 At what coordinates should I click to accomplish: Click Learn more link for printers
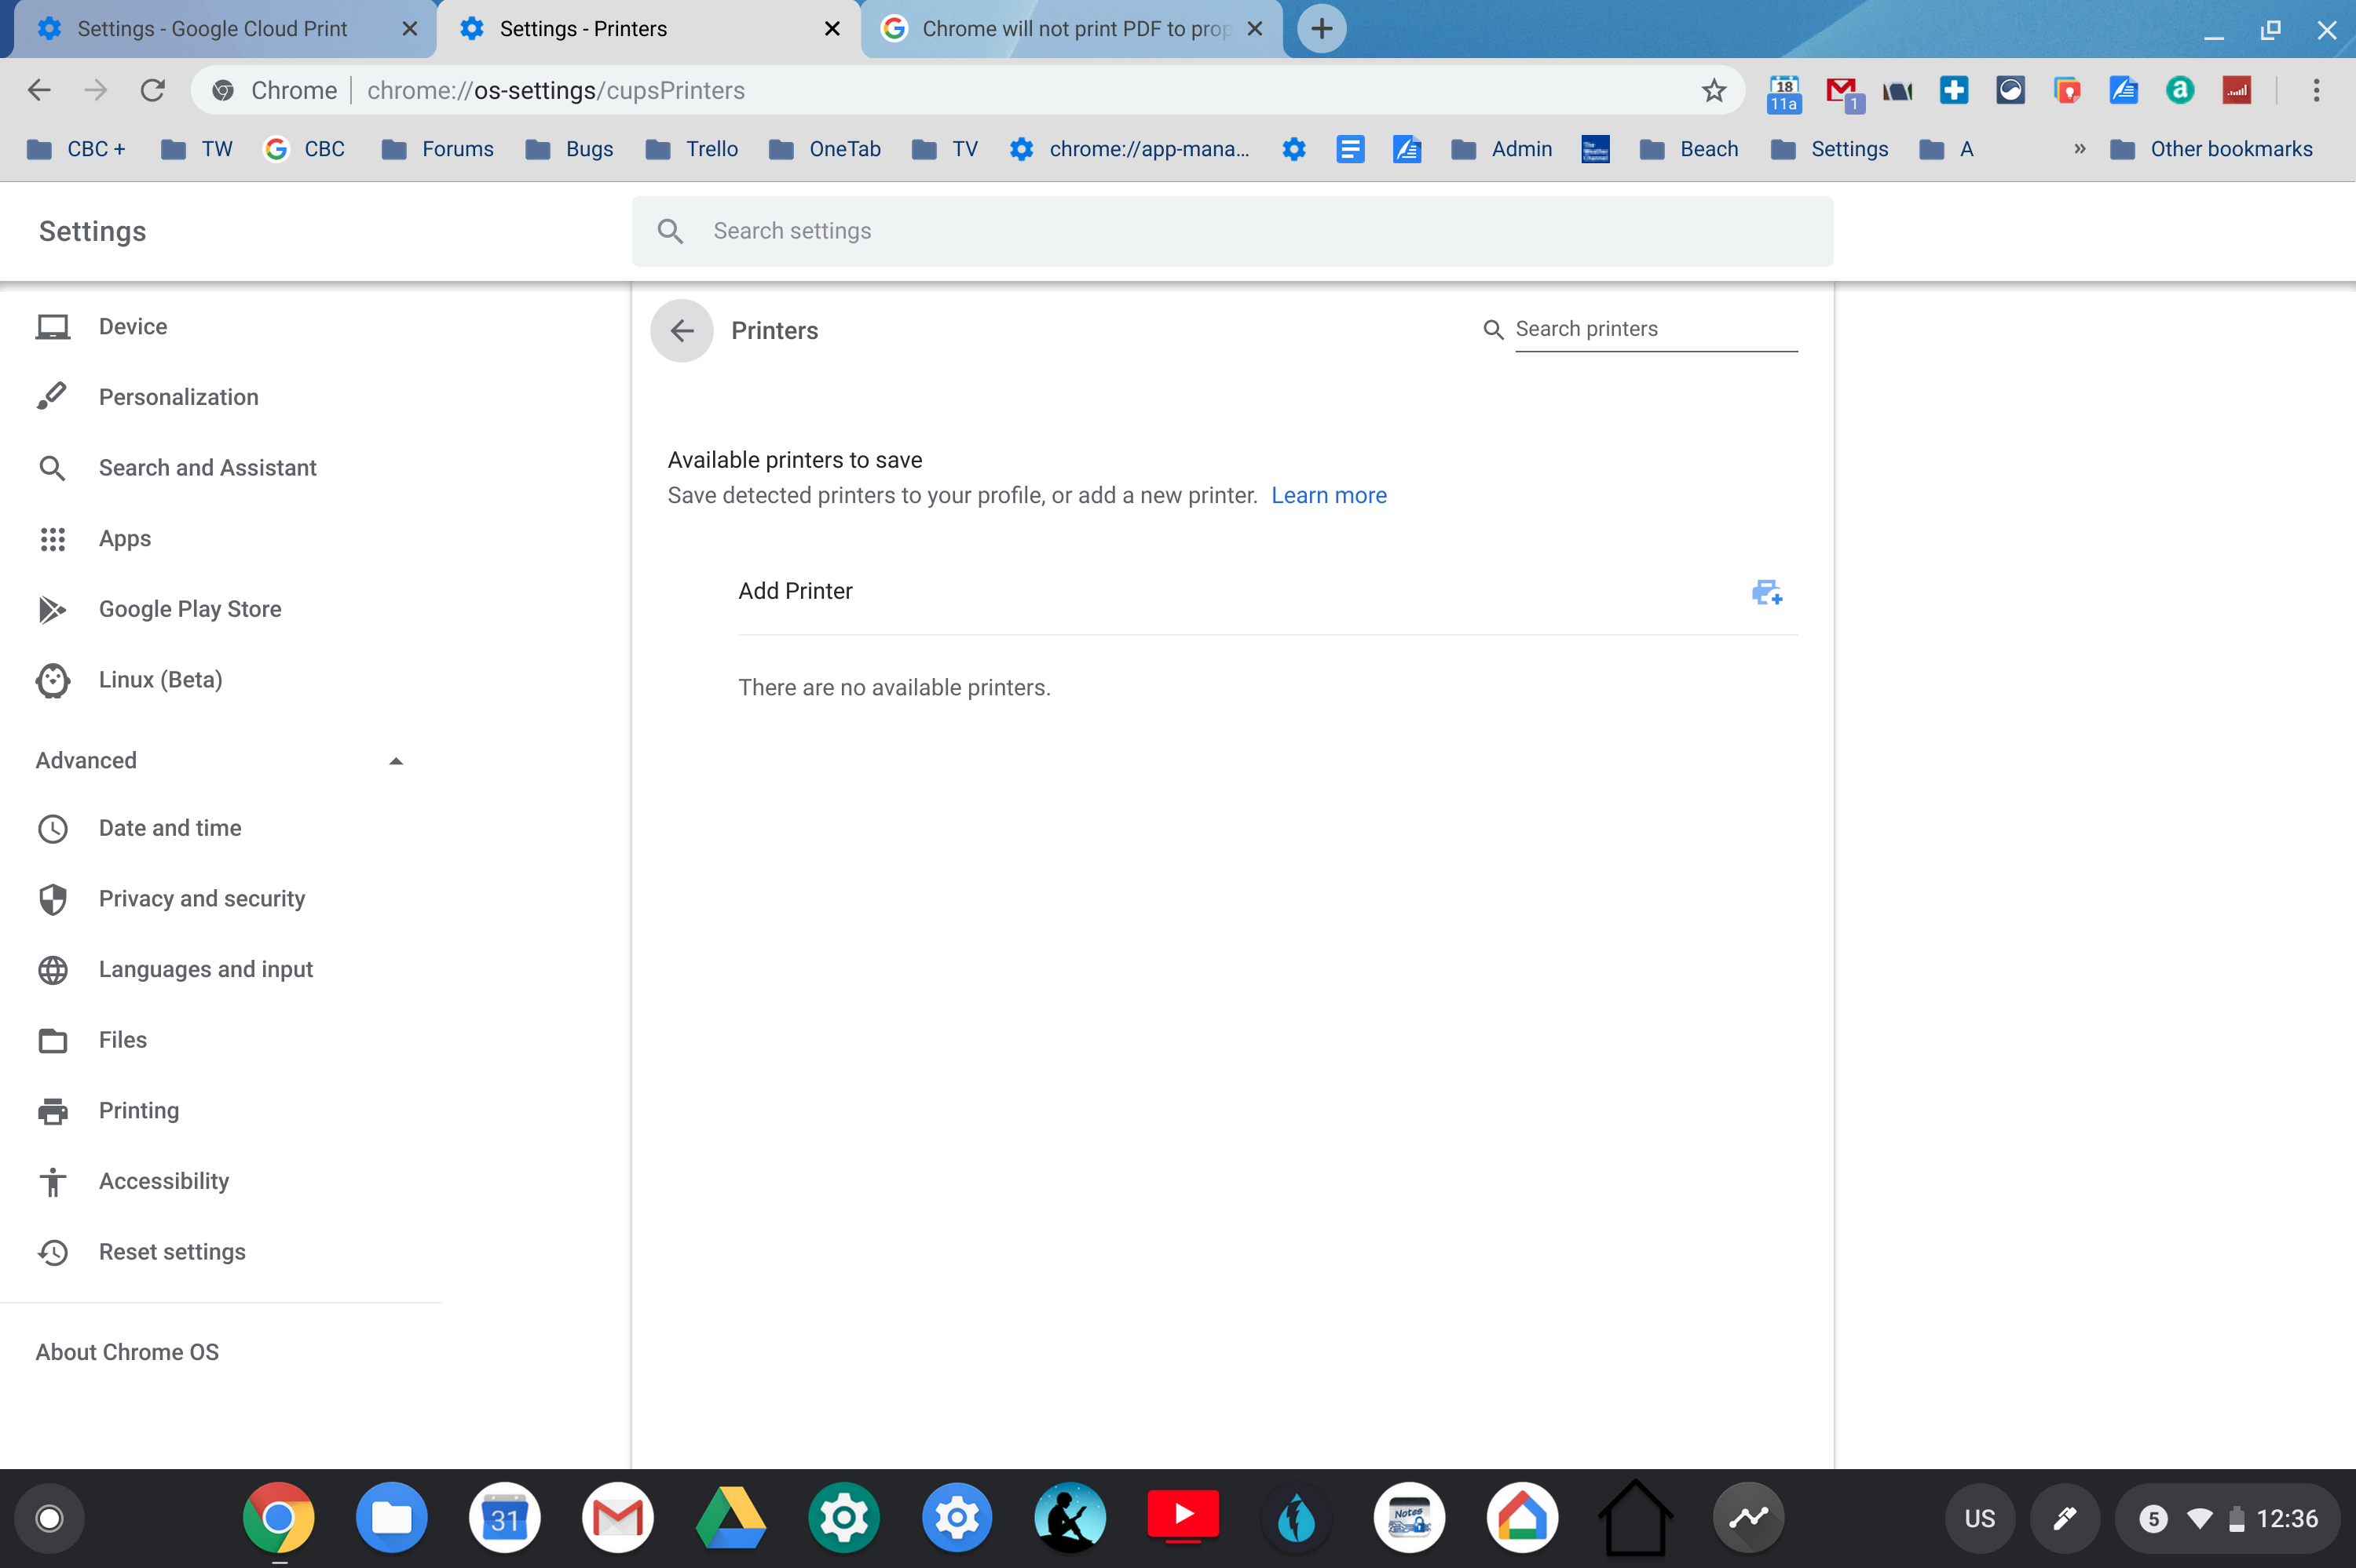click(1329, 495)
